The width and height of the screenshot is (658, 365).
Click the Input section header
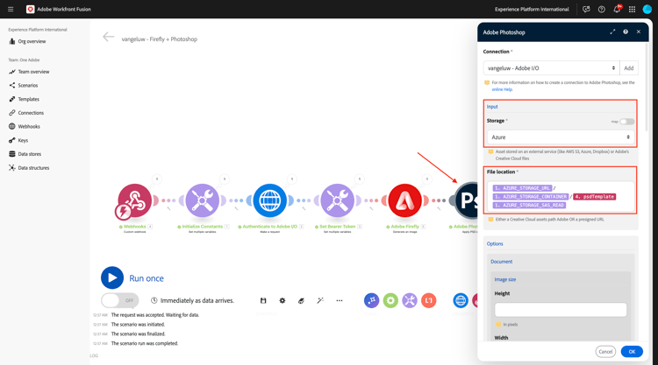pos(492,107)
